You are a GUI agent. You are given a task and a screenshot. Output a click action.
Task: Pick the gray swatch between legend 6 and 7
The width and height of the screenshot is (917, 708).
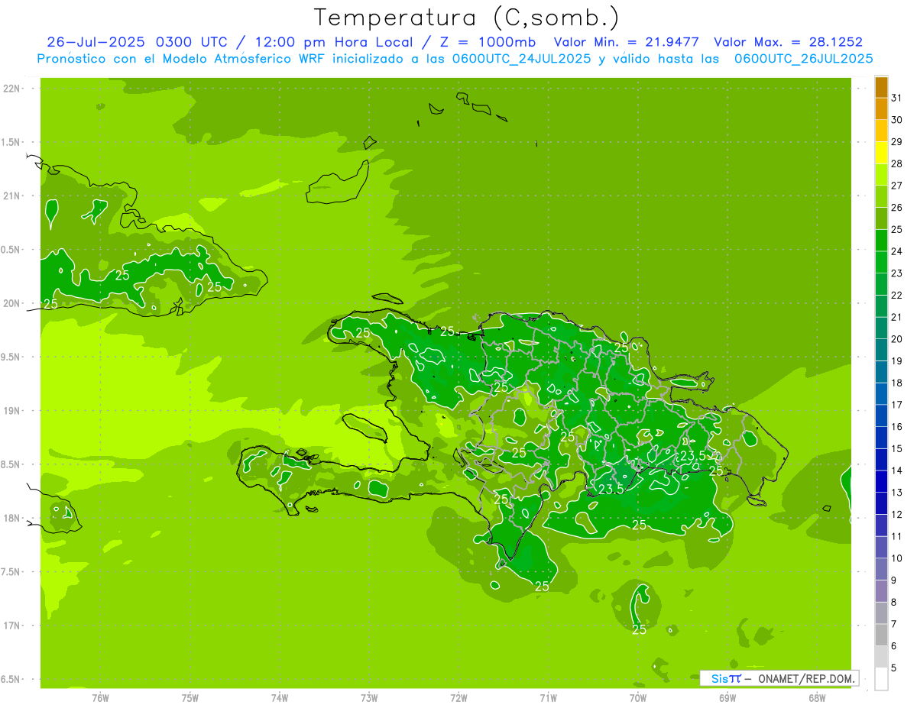click(881, 635)
